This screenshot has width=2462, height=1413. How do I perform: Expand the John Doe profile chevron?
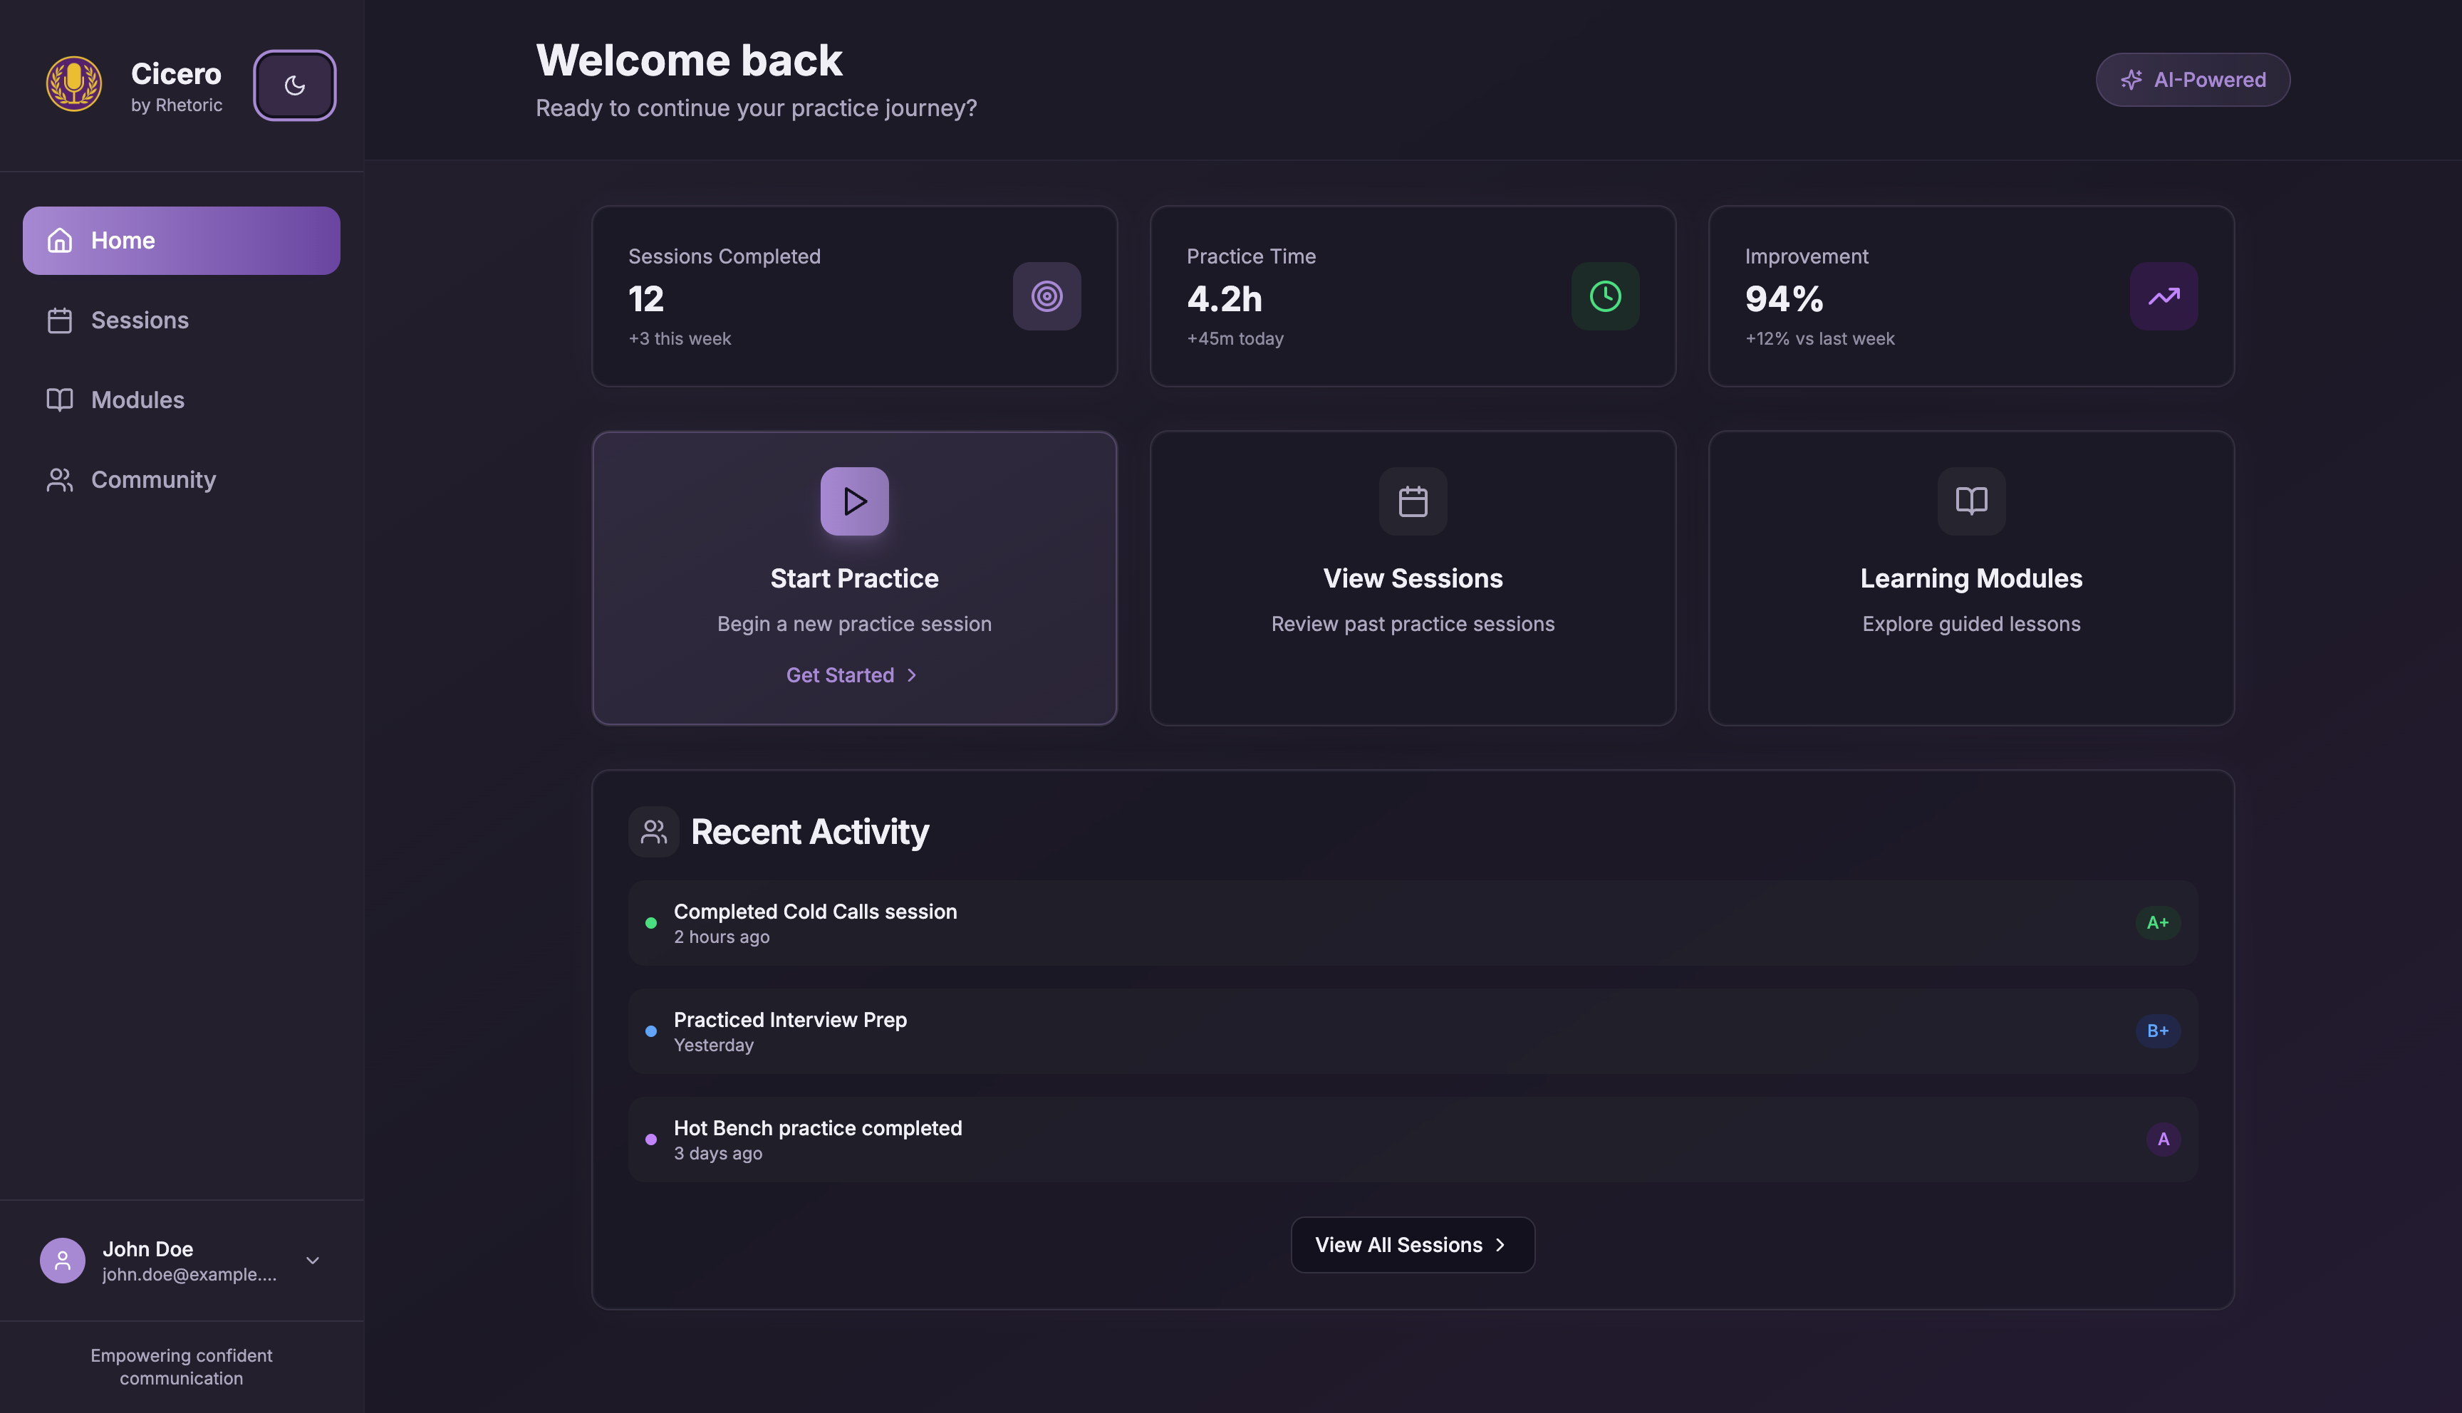coord(311,1260)
